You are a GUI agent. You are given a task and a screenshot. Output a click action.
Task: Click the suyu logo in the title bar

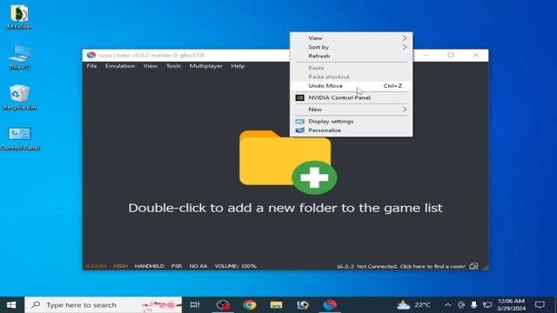click(91, 55)
